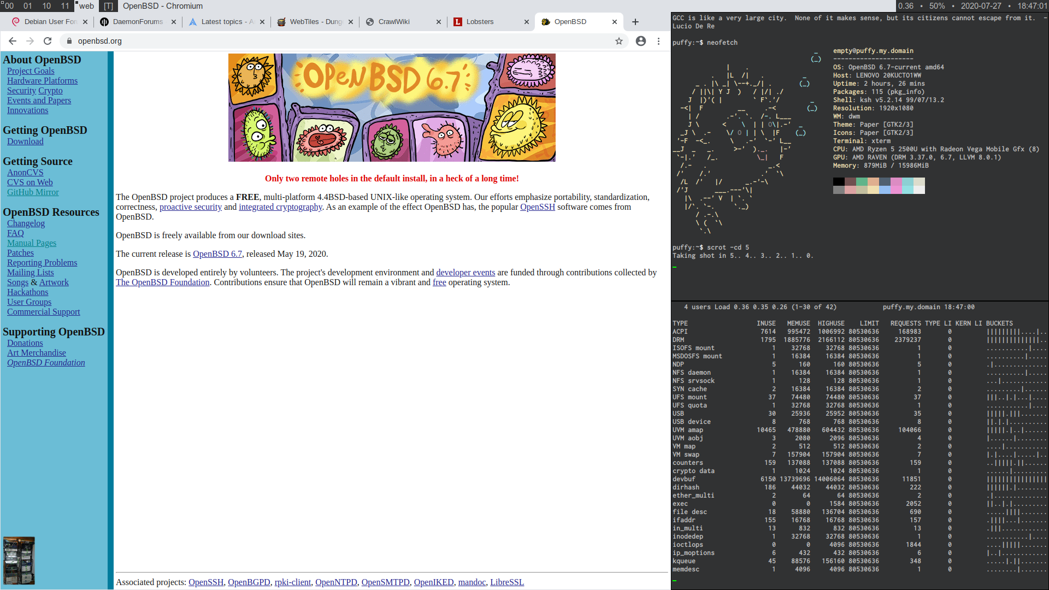1049x590 pixels.
Task: Close the Latest topics tab
Action: click(262, 22)
